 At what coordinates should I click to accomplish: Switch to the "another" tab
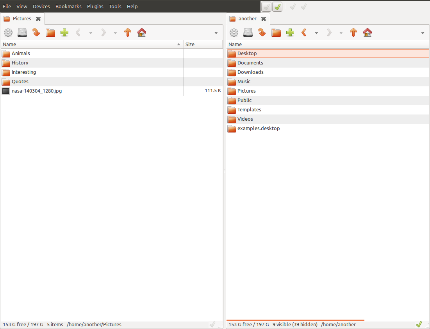pyautogui.click(x=247, y=19)
